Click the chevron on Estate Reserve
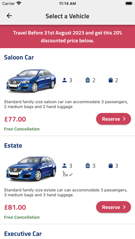This screenshot has height=239, width=135. click(x=124, y=207)
